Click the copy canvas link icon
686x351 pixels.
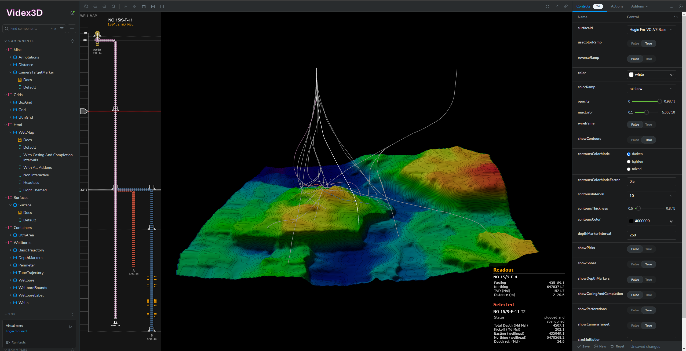(566, 6)
